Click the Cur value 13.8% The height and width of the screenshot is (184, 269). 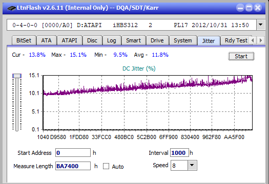[x=37, y=55]
